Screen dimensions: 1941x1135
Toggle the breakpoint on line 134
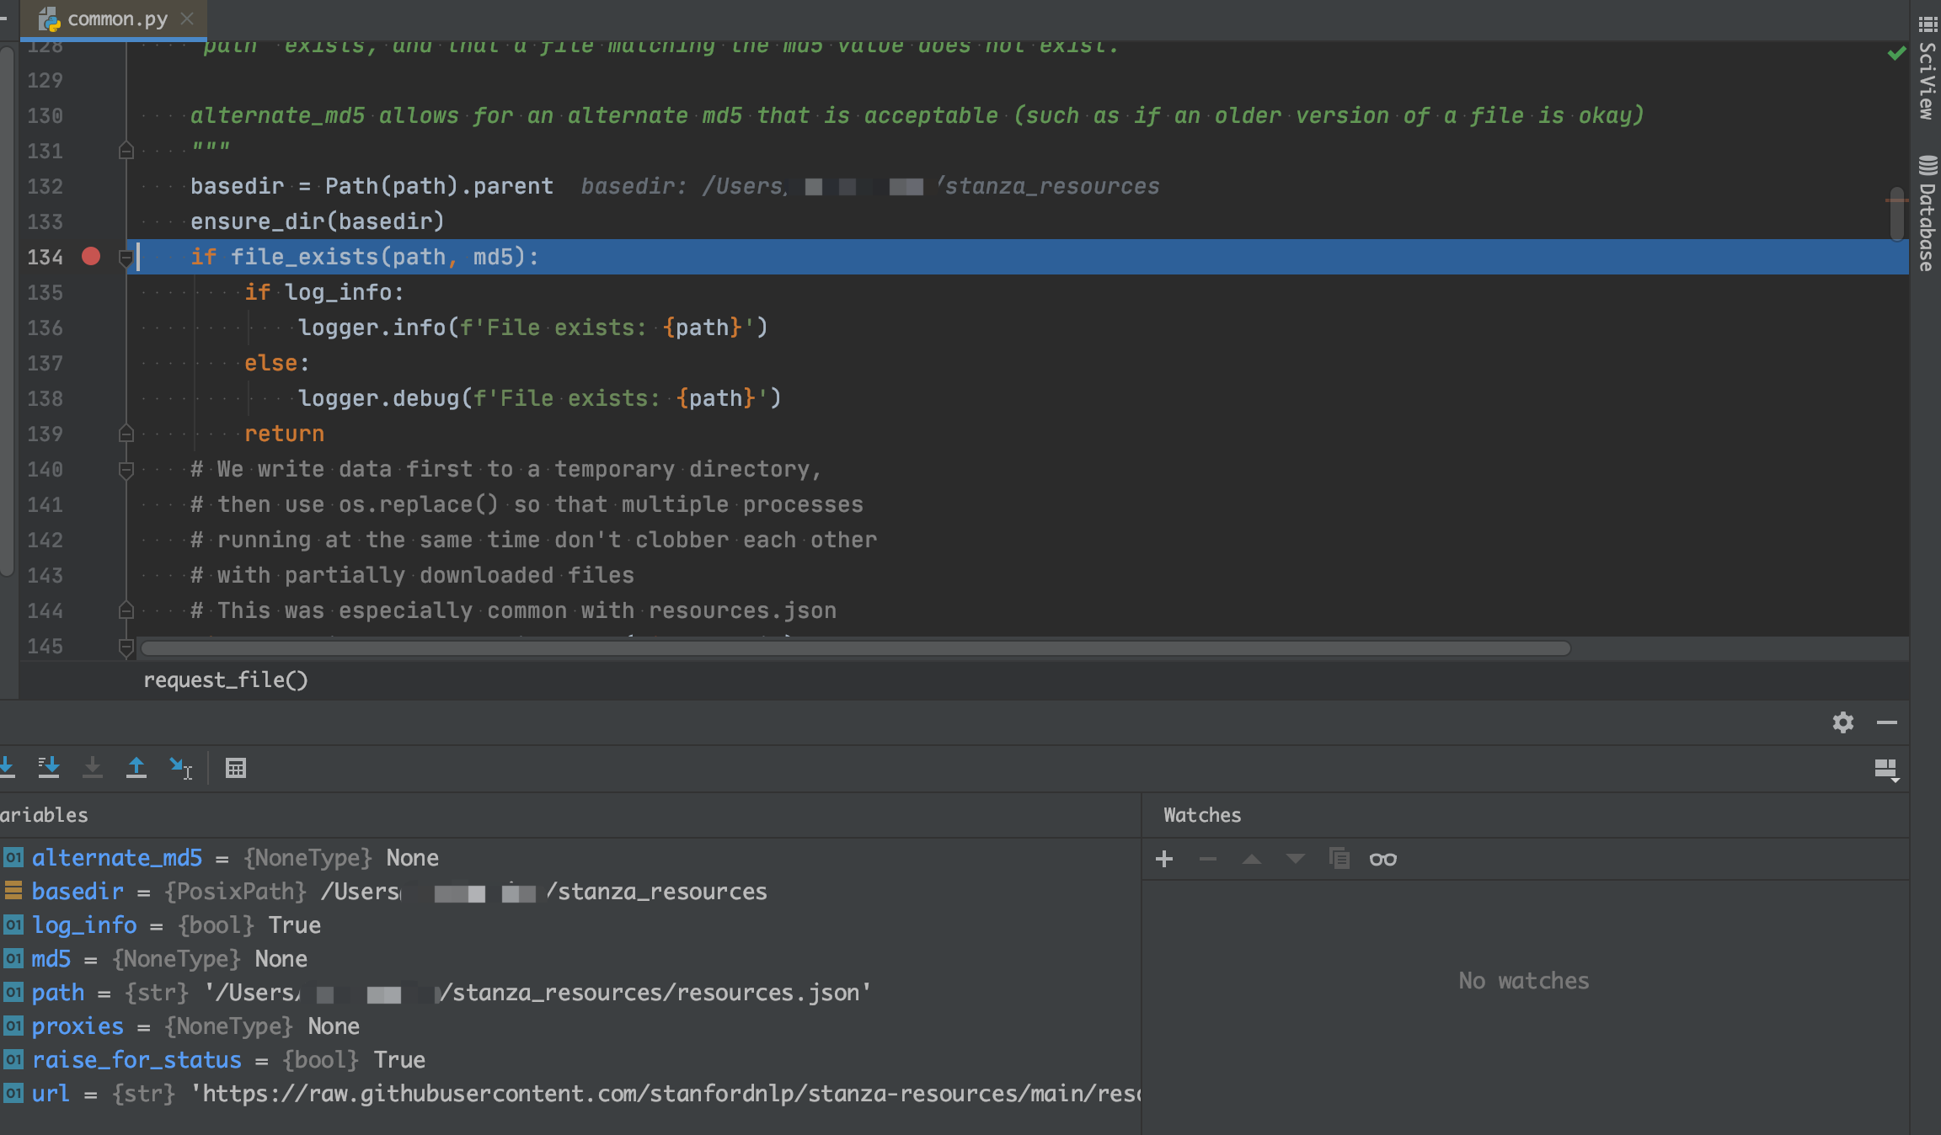click(90, 257)
